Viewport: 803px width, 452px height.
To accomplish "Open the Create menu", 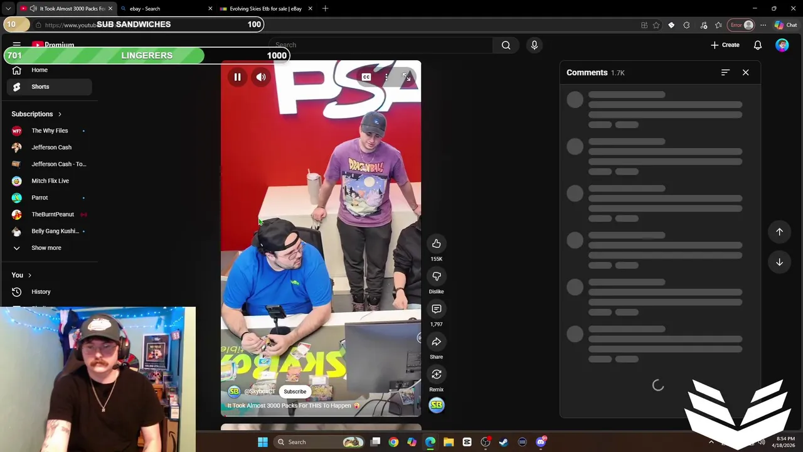I will 725,45.
